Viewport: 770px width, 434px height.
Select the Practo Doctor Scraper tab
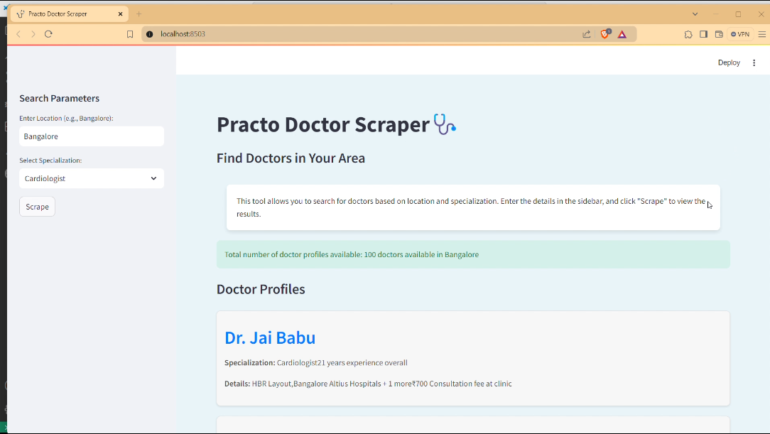(x=69, y=13)
